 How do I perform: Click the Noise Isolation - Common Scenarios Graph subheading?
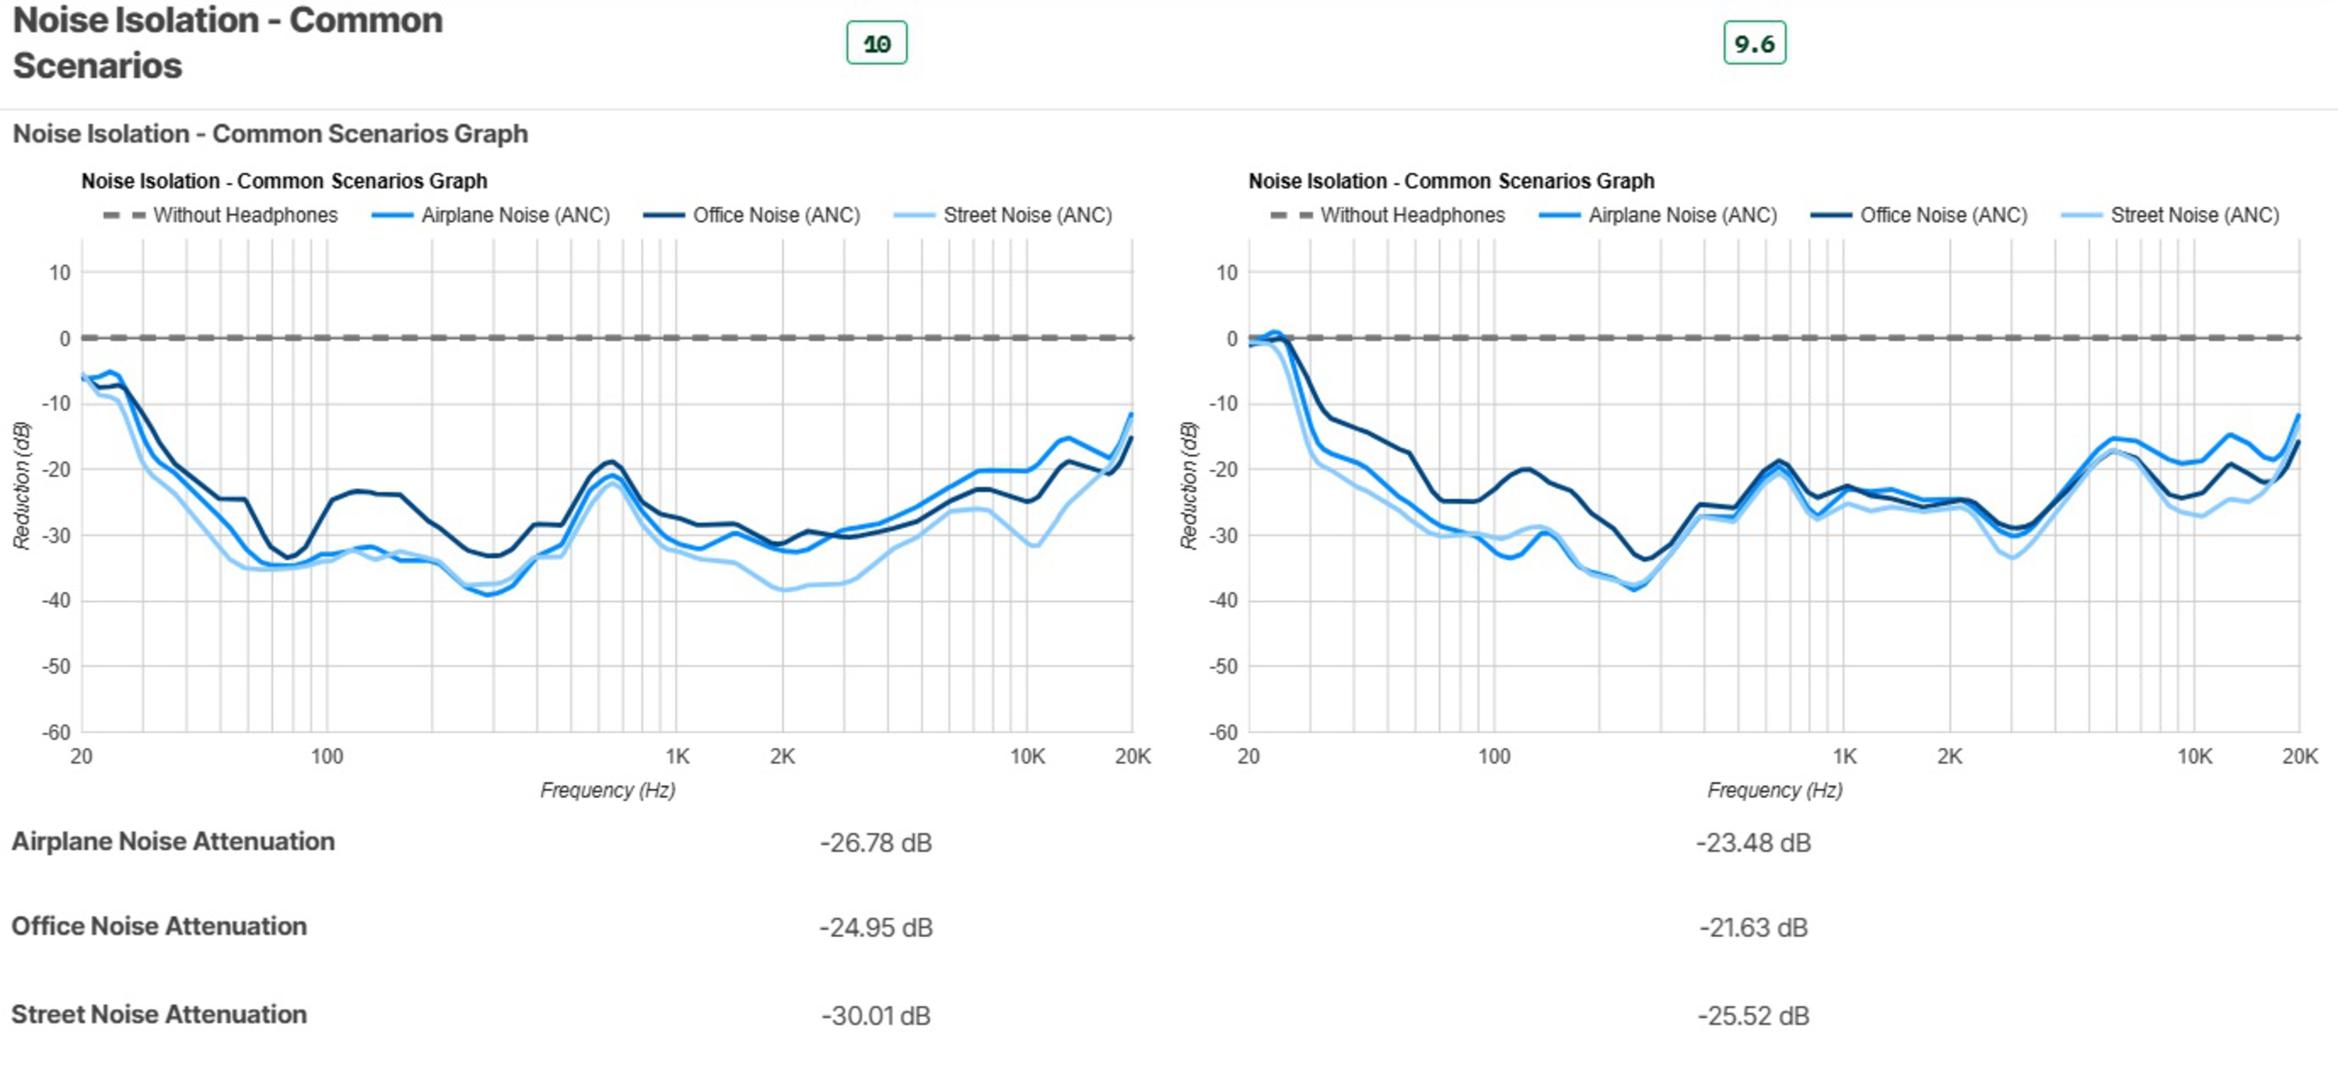click(270, 133)
